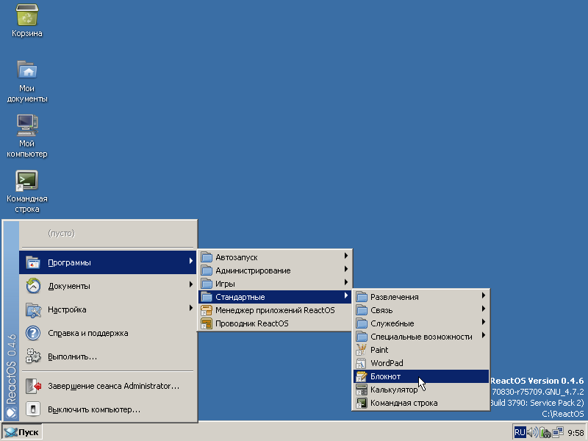Image resolution: width=588 pixels, height=441 pixels.
Task: Click the taskbar clock showing 9:58
Action: tap(576, 433)
